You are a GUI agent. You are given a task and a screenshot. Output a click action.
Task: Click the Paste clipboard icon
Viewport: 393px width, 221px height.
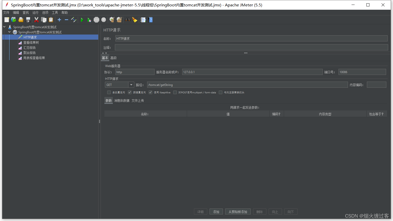coord(51,20)
